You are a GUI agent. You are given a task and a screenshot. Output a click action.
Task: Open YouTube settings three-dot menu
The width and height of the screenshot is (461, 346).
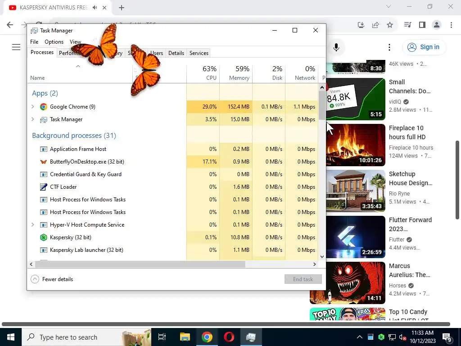tap(389, 47)
